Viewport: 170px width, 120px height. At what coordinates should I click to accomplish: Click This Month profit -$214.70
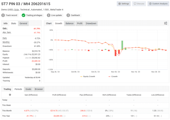tap(54, 111)
